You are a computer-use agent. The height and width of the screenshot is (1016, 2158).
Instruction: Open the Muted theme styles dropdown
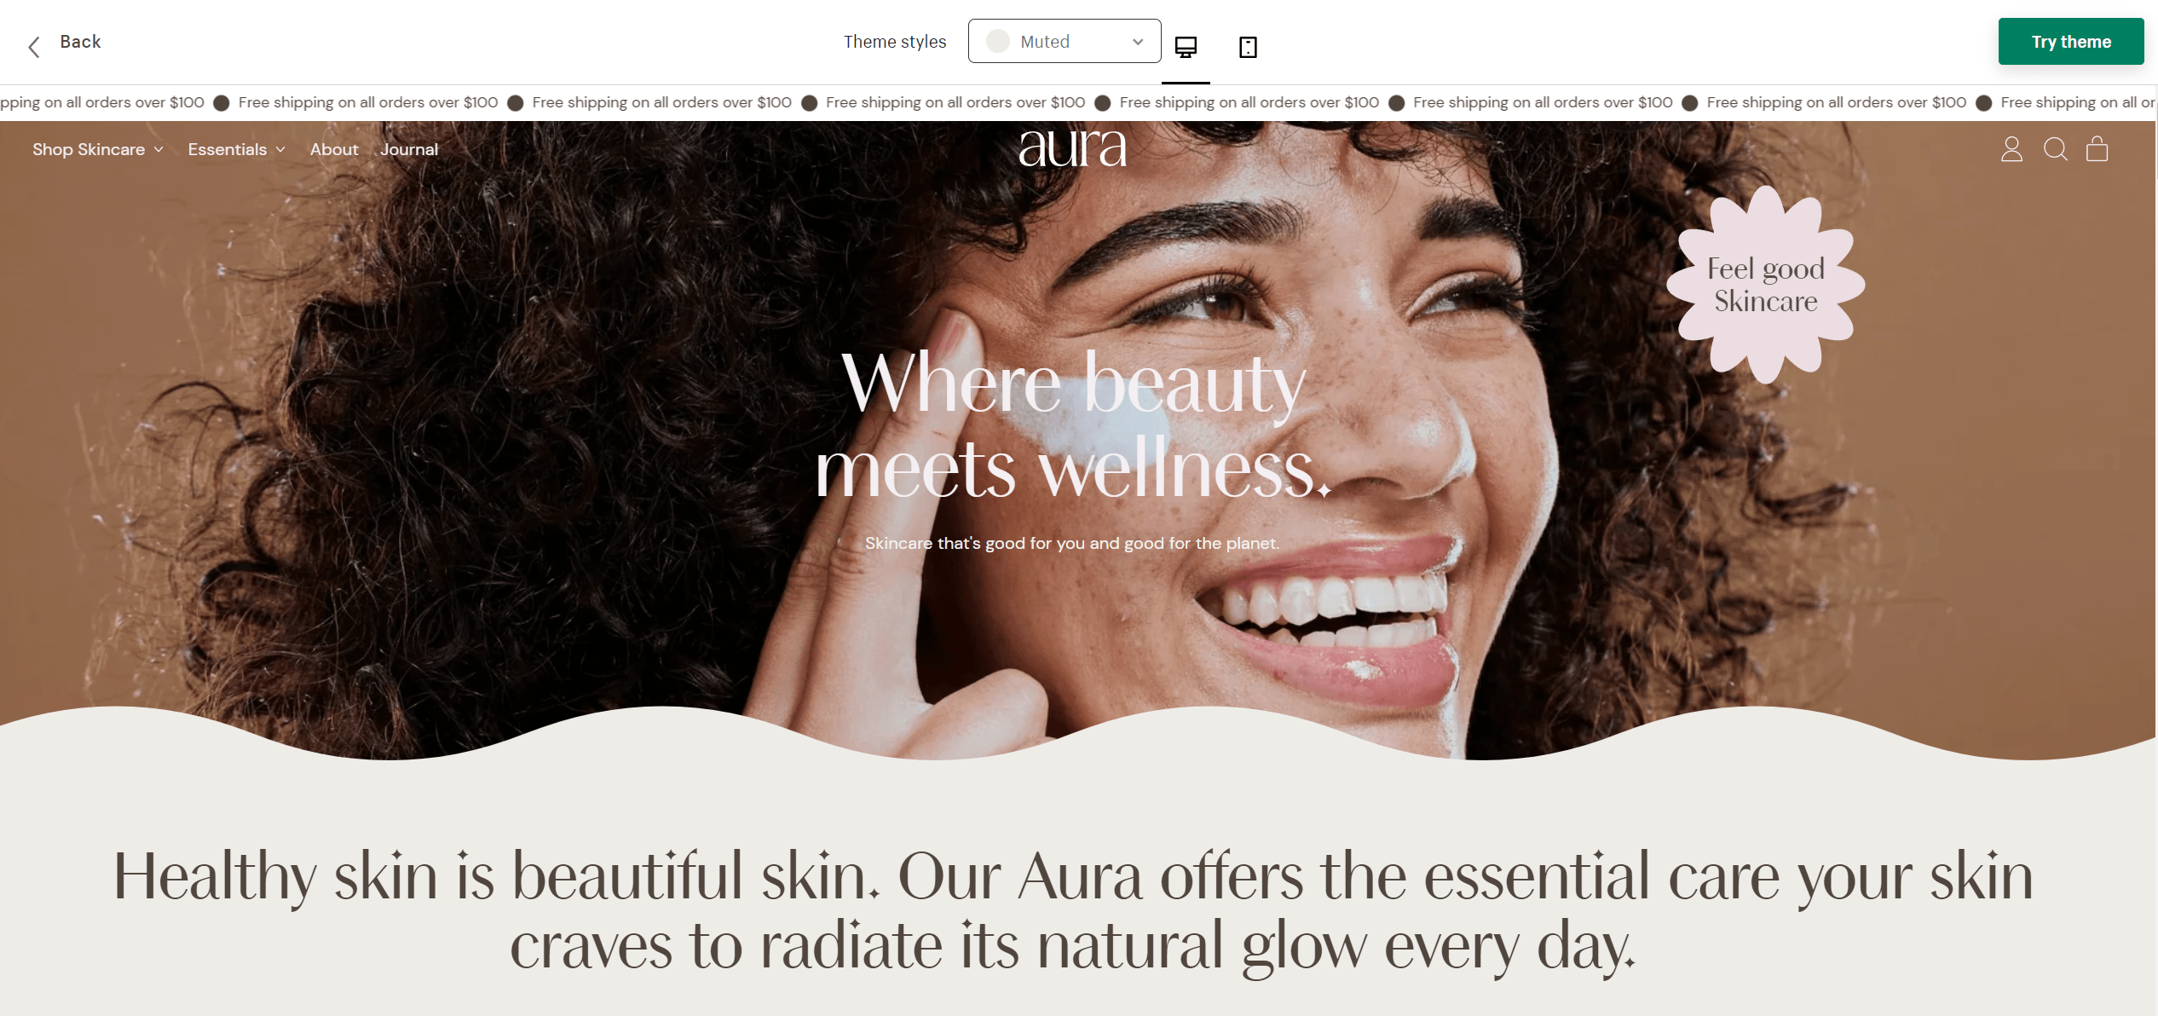pos(1065,41)
